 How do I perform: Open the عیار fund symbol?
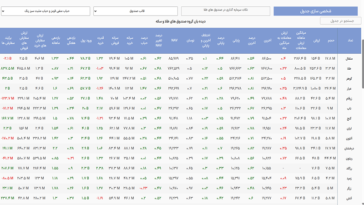pos(349,88)
